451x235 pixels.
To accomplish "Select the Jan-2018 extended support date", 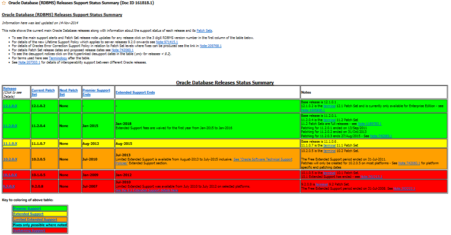I will pyautogui.click(x=123, y=124).
